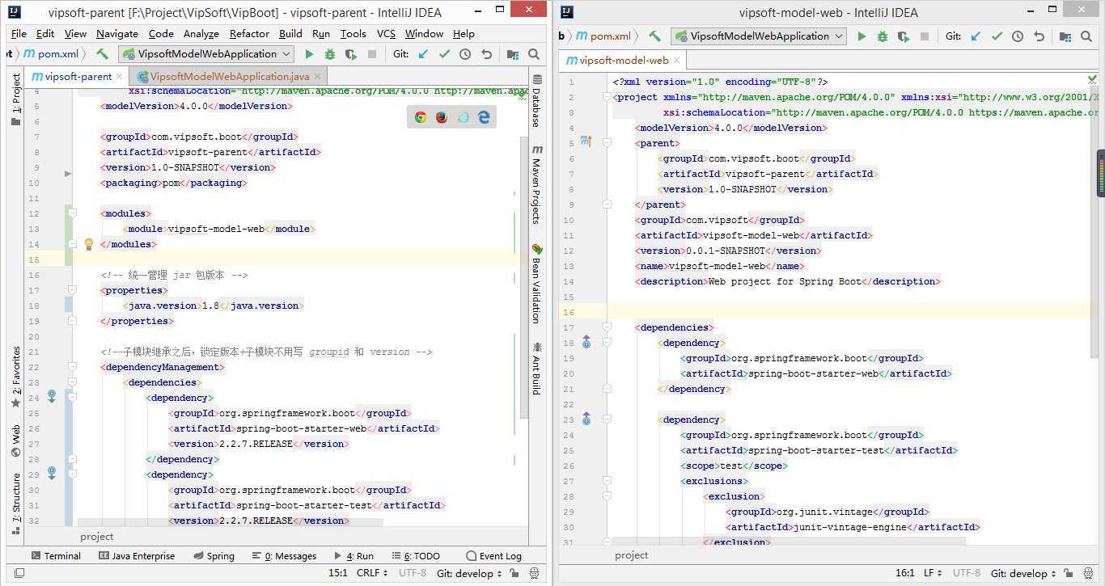Image resolution: width=1105 pixels, height=586 pixels.
Task: Run application in vipsoft-model-web window
Action: tap(862, 36)
